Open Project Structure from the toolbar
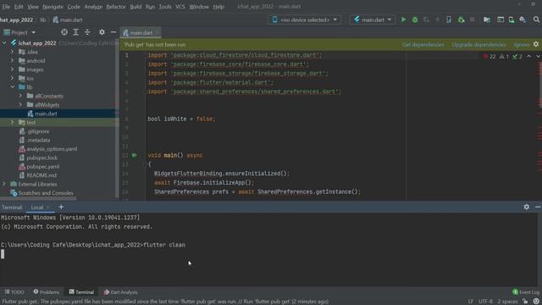 pyautogui.click(x=487, y=19)
